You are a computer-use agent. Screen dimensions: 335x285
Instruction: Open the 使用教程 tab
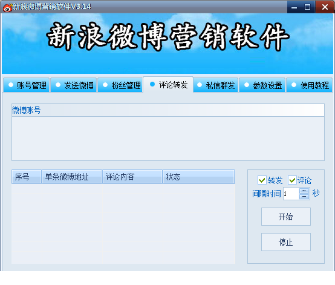(310, 85)
